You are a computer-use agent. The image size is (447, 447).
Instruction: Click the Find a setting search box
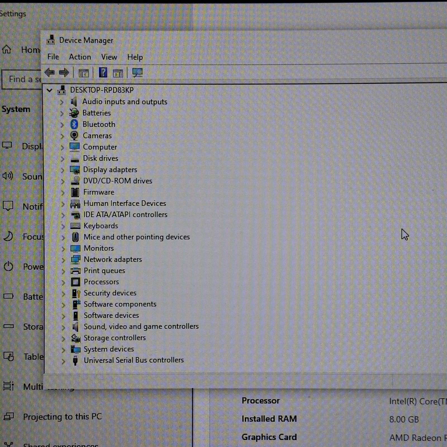22,79
